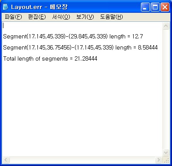This screenshot has height=166, width=172.
Task: Close the Layout.err Notepad window
Action: coord(165,7)
